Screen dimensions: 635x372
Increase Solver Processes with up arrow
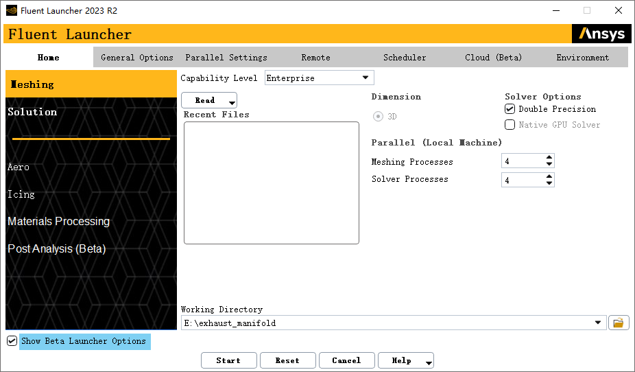549,176
